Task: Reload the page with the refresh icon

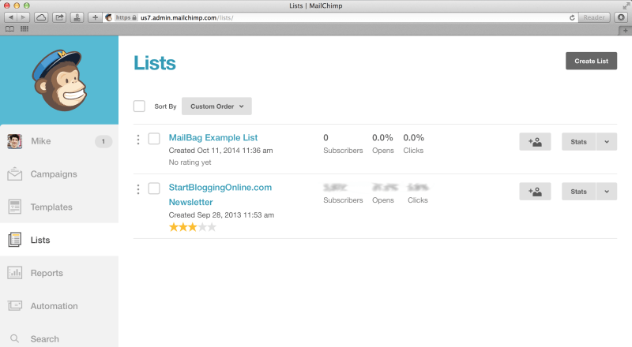Action: [572, 17]
